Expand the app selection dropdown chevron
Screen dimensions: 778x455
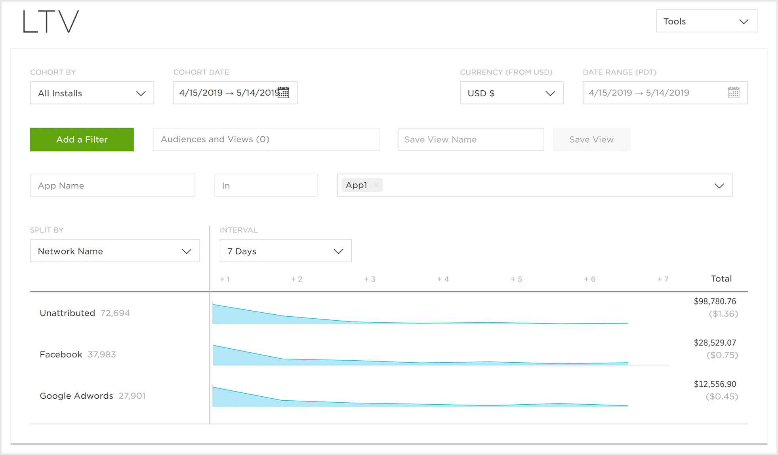coord(719,185)
